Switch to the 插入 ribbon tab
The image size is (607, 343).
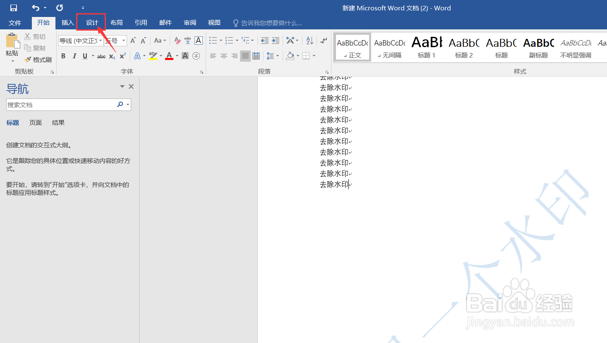67,23
